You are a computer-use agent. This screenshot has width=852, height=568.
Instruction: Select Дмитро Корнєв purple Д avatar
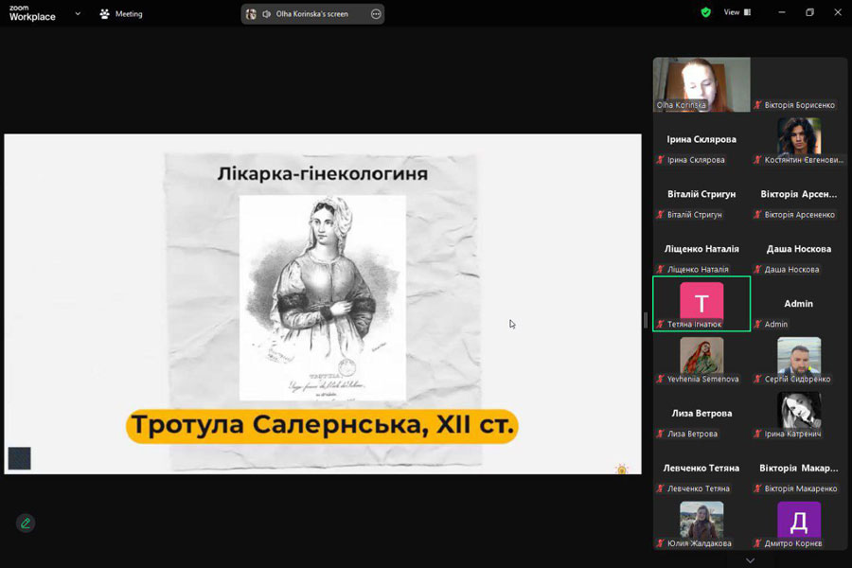(x=799, y=520)
